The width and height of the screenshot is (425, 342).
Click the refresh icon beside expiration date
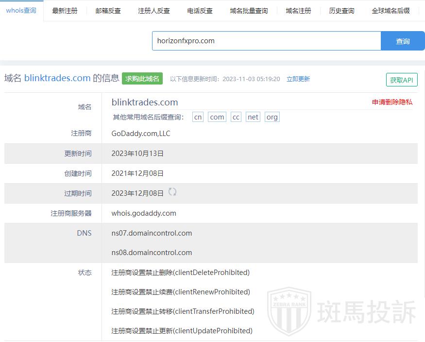(x=172, y=192)
